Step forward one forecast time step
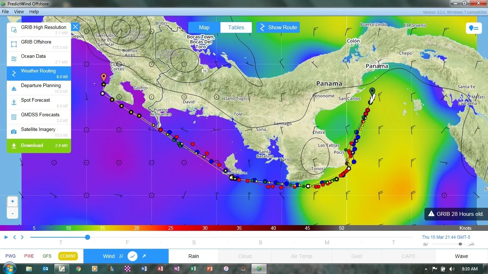The width and height of the screenshot is (488, 274). (x=22, y=237)
